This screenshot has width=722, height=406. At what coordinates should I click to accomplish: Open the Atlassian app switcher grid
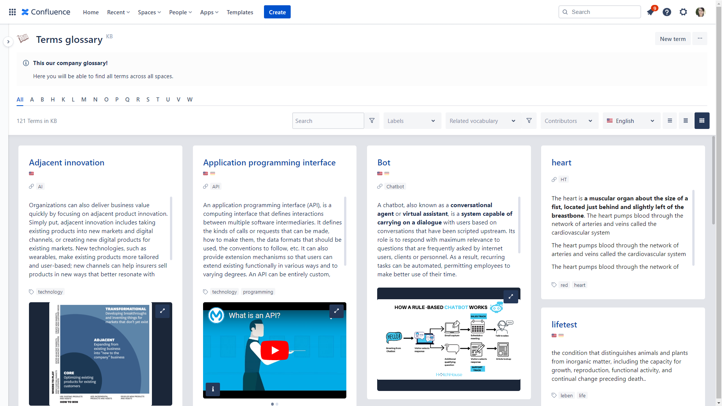12,12
